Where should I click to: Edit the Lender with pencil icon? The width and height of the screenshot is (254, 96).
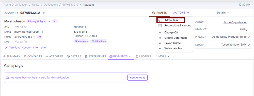(x=249, y=45)
